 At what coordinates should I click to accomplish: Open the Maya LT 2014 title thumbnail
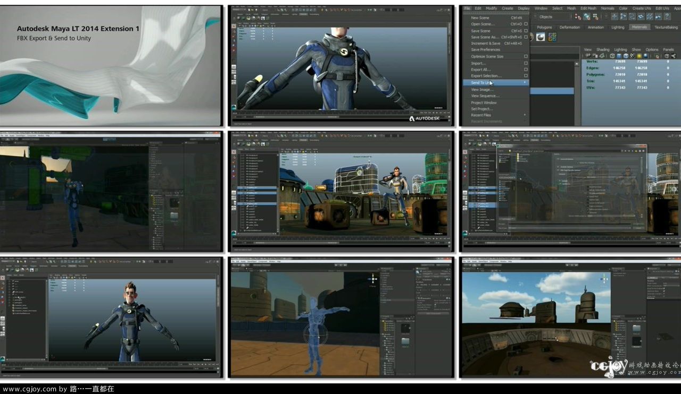[x=111, y=66]
